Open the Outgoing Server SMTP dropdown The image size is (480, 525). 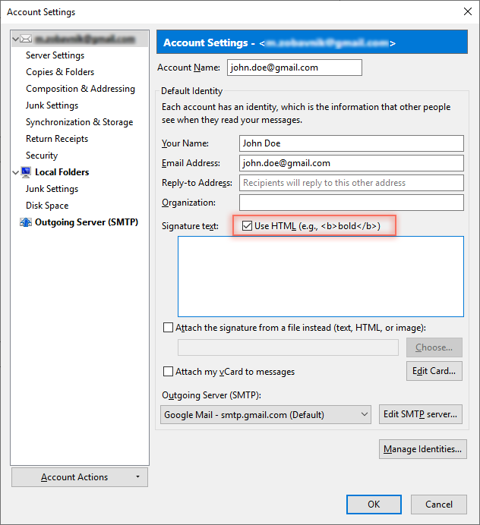click(x=266, y=415)
